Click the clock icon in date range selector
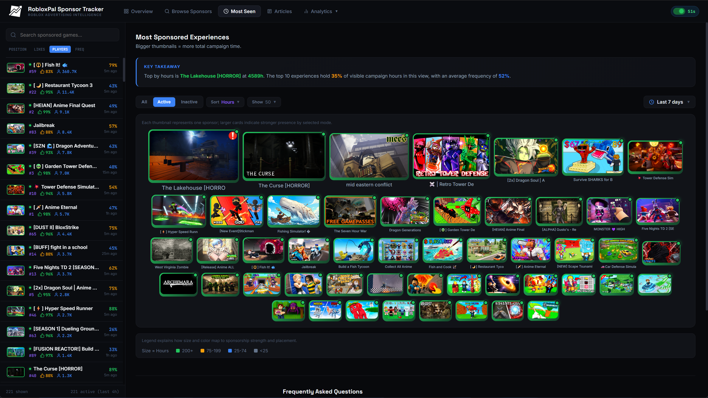 click(651, 102)
